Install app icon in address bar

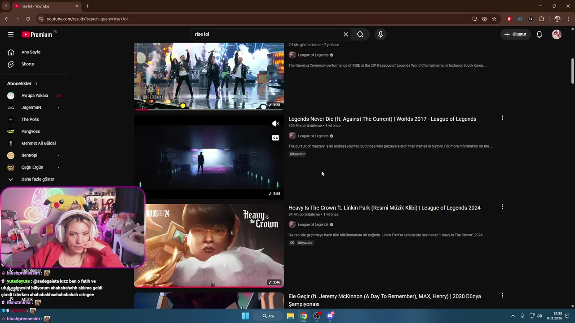[x=475, y=19]
